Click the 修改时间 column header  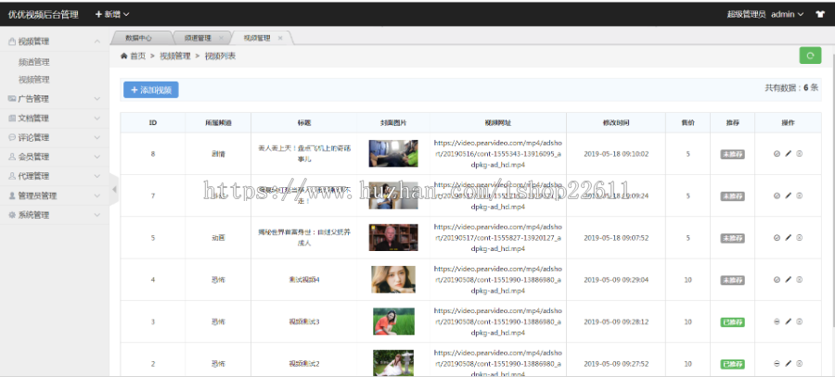tap(616, 122)
